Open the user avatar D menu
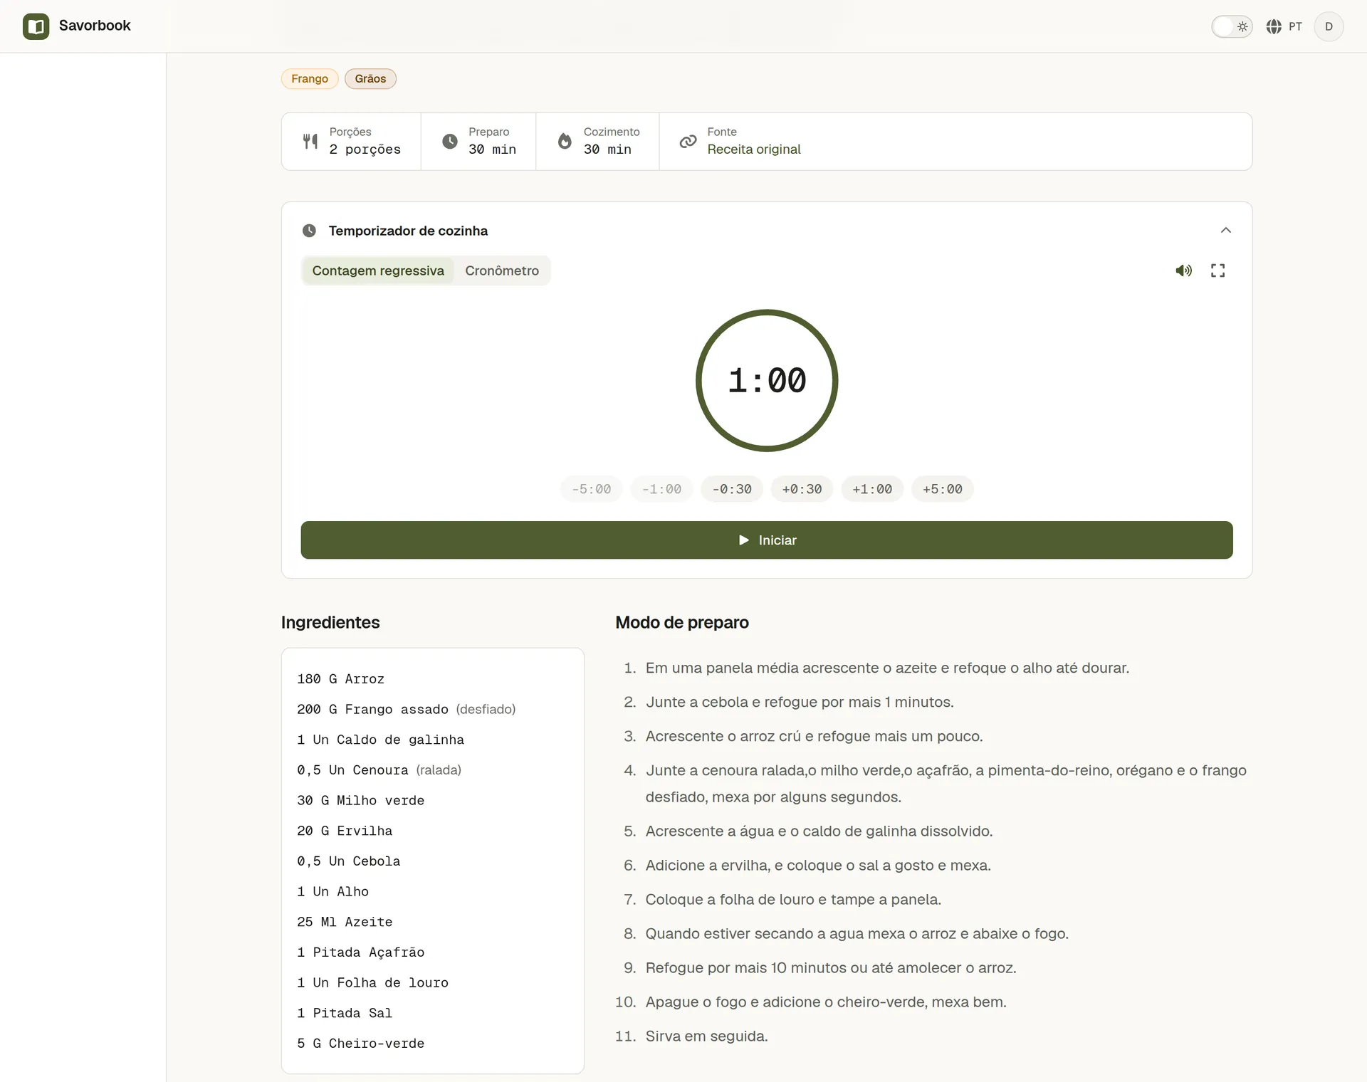The image size is (1367, 1082). coord(1328,26)
